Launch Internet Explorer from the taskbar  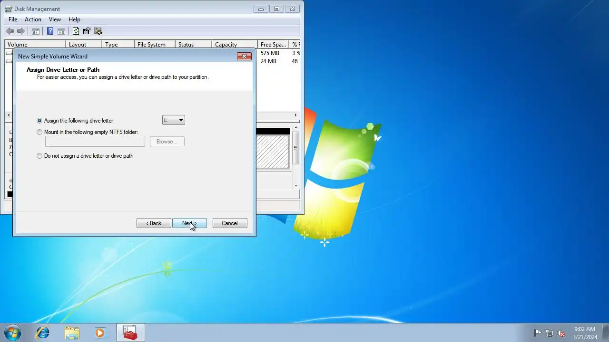(43, 332)
